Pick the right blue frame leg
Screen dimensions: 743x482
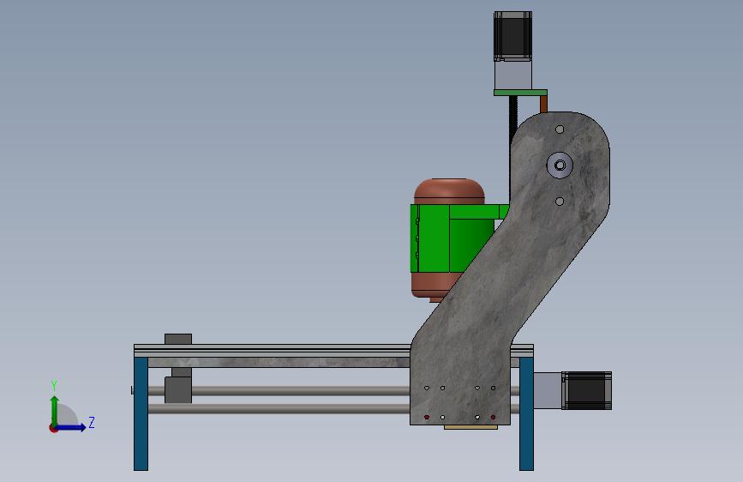click(526, 413)
